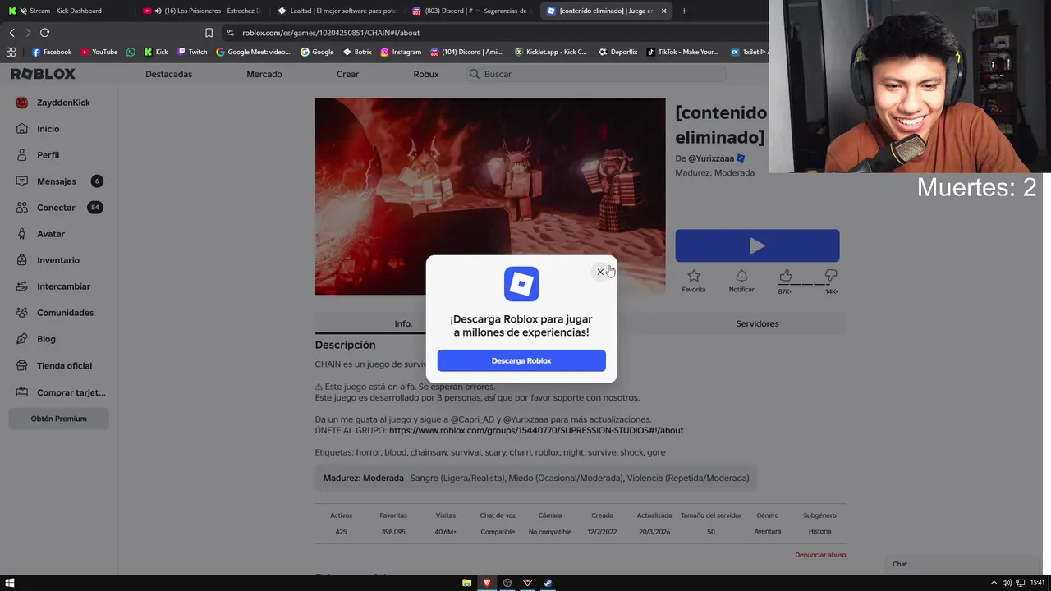Open Robux in the Roblox navbar
Viewport: 1051px width, 591px height.
(426, 74)
